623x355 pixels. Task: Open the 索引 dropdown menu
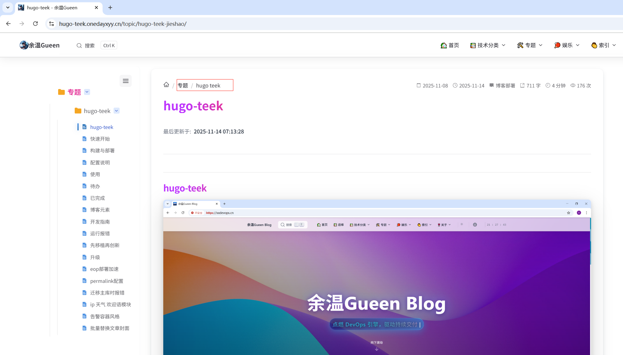604,45
